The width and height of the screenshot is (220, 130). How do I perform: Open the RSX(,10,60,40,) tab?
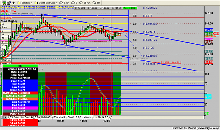click(43, 117)
